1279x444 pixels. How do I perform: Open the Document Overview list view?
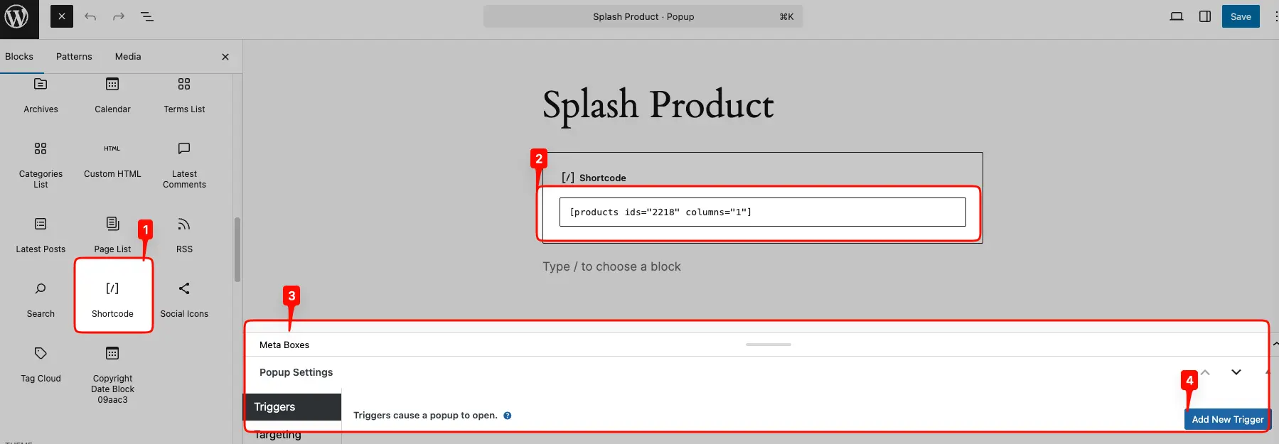[x=147, y=16]
